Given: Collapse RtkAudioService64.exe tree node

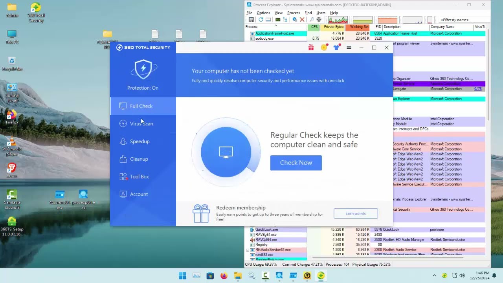Looking at the screenshot, I should tap(248, 250).
